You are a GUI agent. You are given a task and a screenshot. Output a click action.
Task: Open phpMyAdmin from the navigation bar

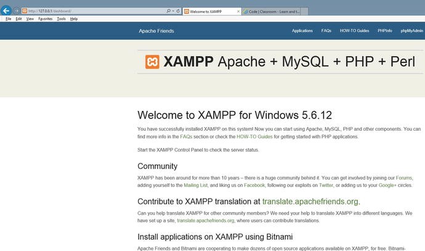coord(411,31)
